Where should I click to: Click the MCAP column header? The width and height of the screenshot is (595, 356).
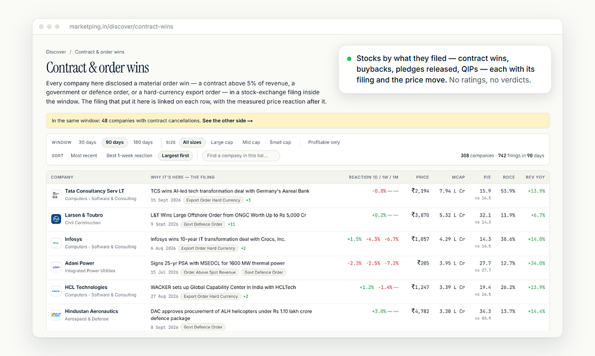click(458, 177)
